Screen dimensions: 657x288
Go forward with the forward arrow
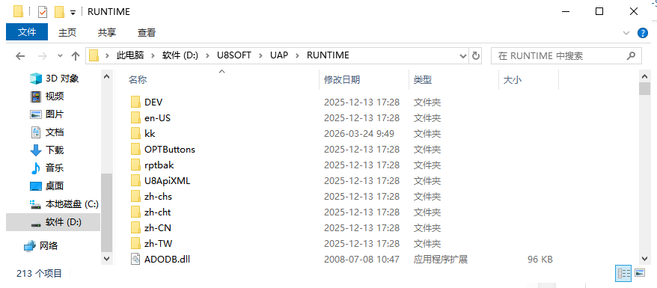click(43, 55)
